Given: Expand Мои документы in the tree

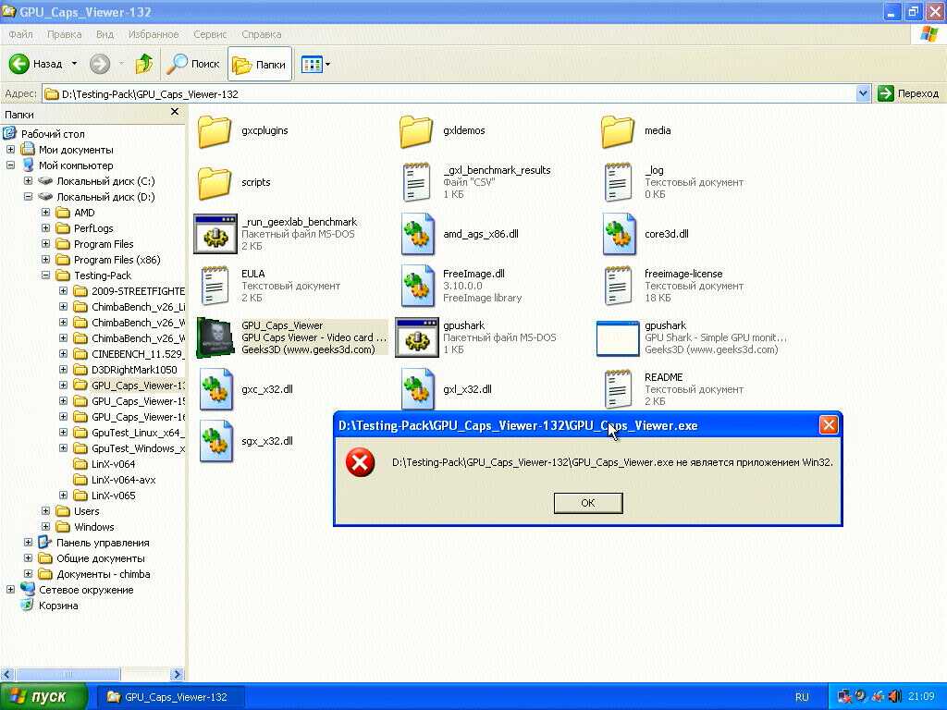Looking at the screenshot, I should click(10, 149).
